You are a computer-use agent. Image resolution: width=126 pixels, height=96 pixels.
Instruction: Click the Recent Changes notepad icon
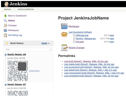coord(64,48)
